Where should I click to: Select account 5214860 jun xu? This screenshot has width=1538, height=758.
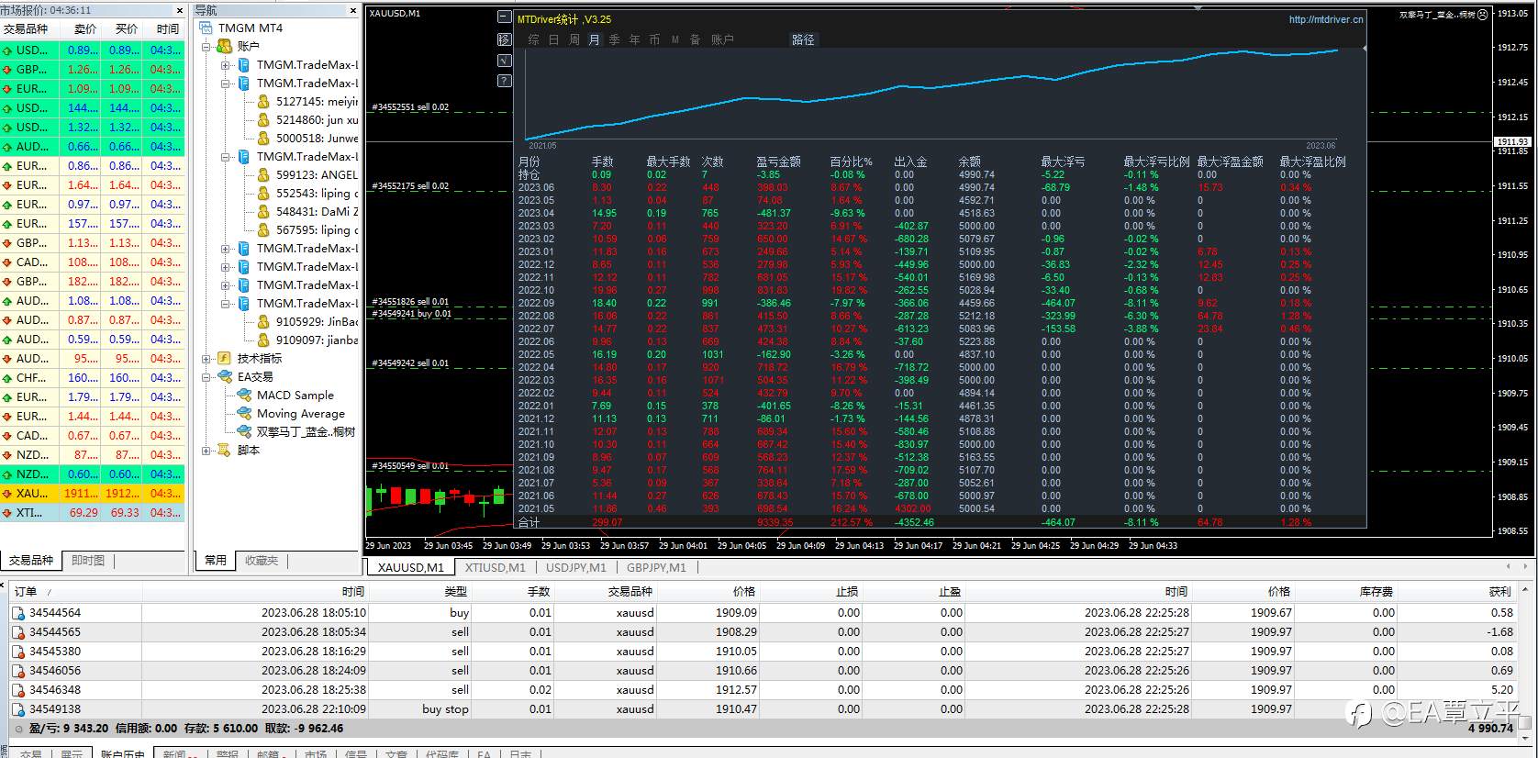coord(307,119)
